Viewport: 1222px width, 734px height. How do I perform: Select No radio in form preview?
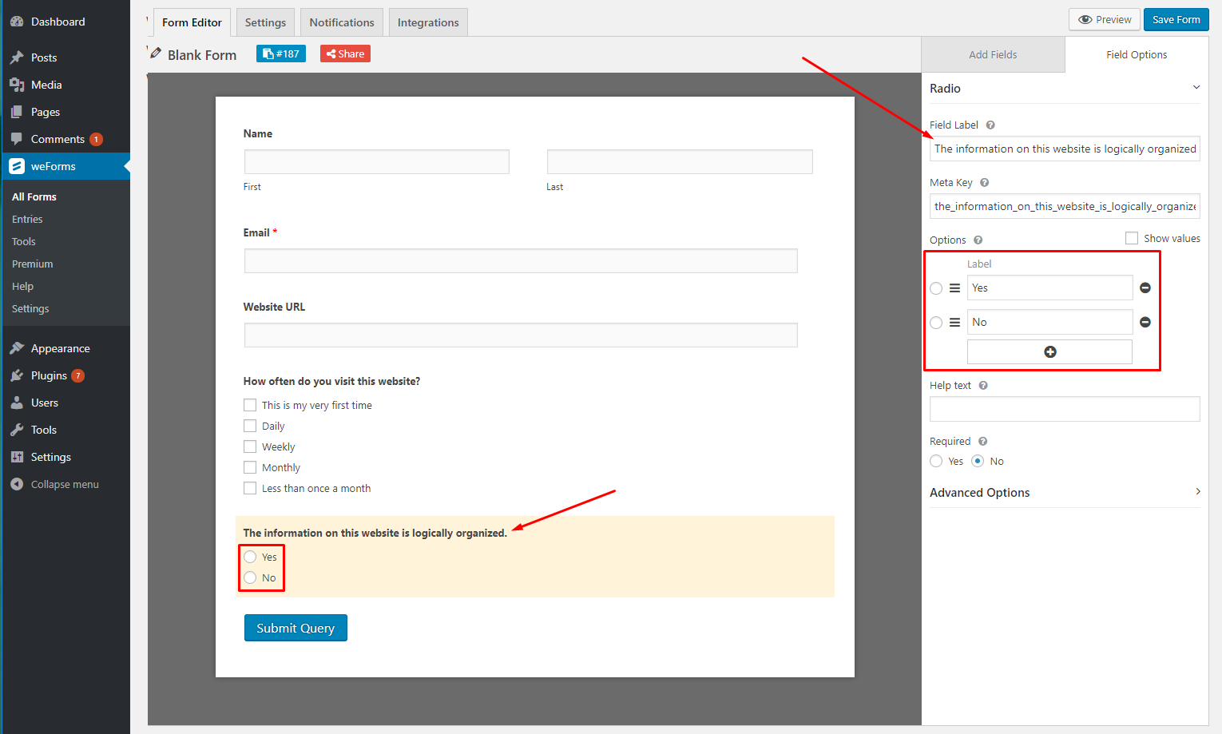(250, 577)
